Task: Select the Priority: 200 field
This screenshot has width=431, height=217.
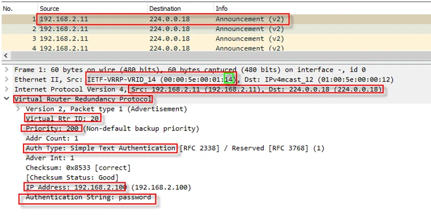Action: click(x=112, y=128)
